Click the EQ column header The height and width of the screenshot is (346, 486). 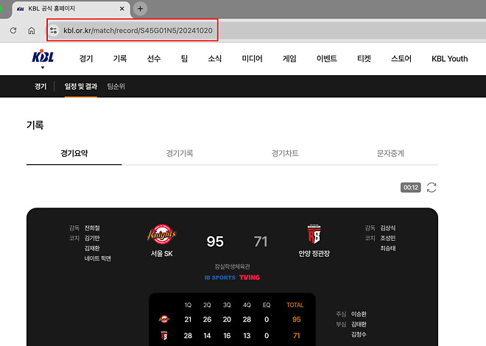267,305
